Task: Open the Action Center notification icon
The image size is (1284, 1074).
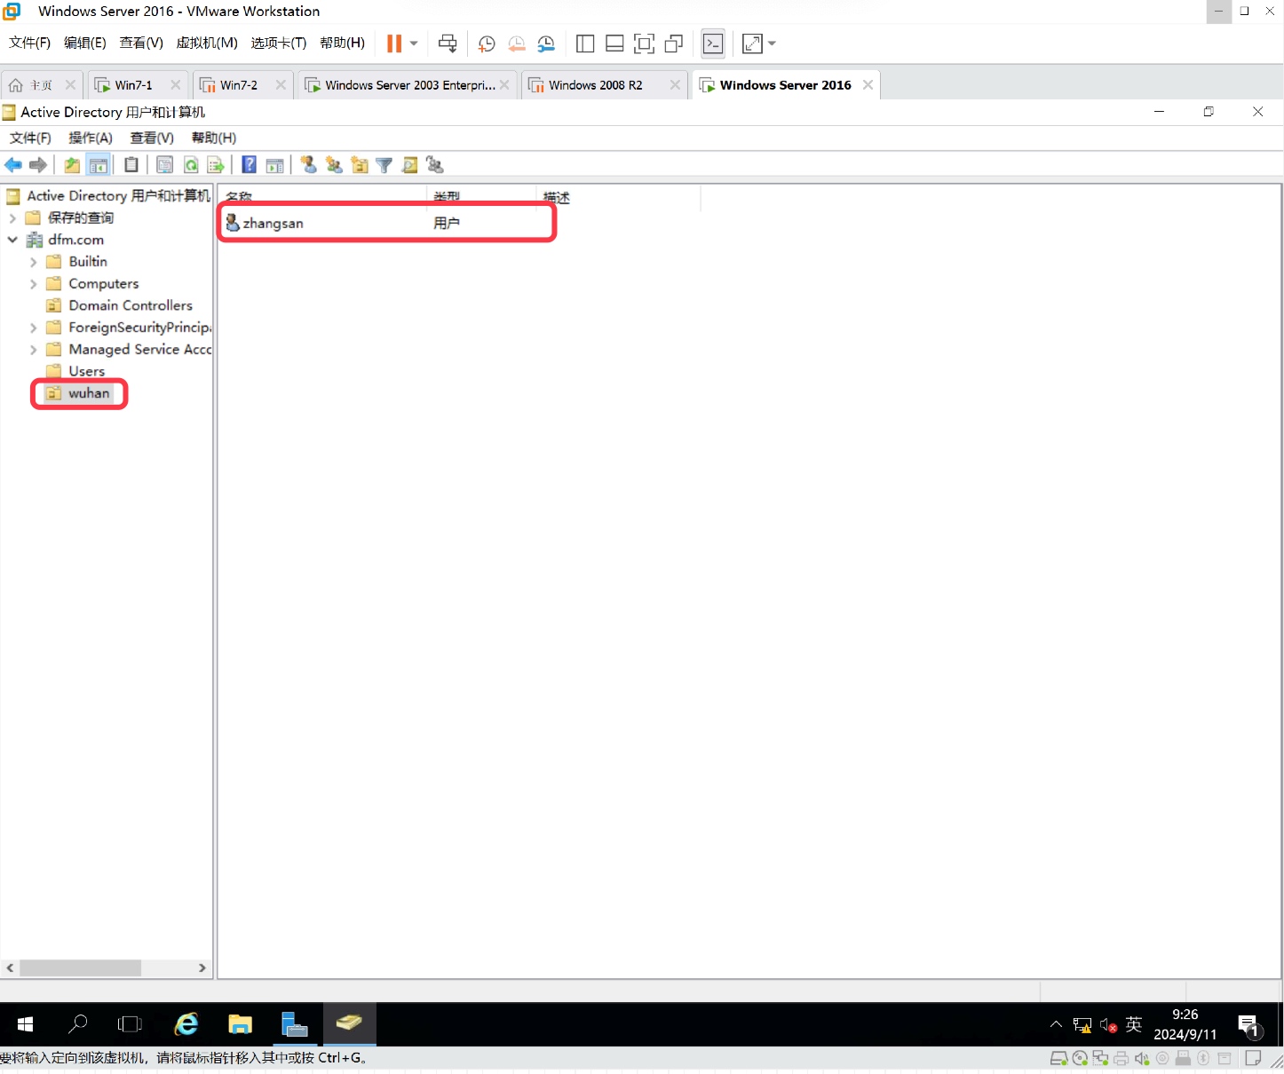Action: [1249, 1026]
